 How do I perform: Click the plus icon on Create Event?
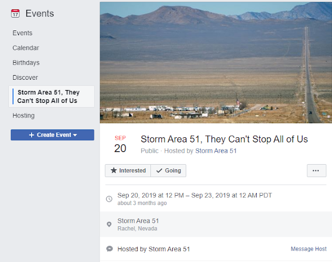(x=31, y=135)
